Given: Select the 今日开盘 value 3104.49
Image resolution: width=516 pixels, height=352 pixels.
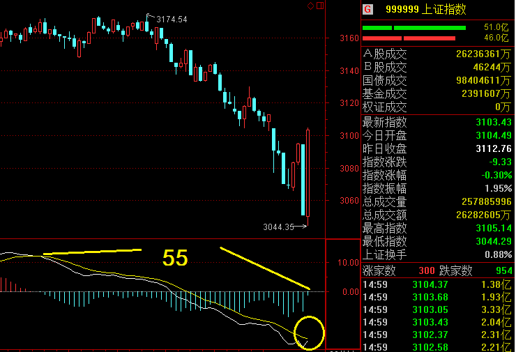Looking at the screenshot, I should point(494,135).
